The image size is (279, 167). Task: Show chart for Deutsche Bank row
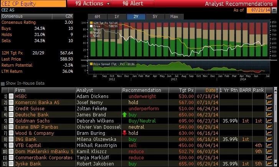[269, 115]
